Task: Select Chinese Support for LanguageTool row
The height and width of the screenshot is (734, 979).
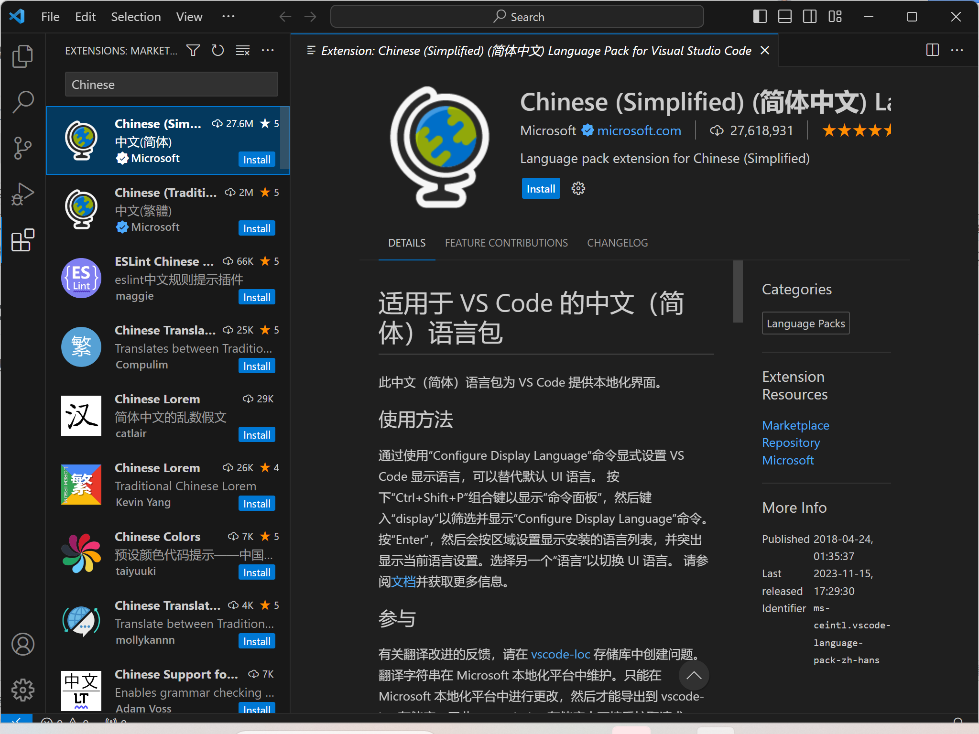Action: coord(168,689)
